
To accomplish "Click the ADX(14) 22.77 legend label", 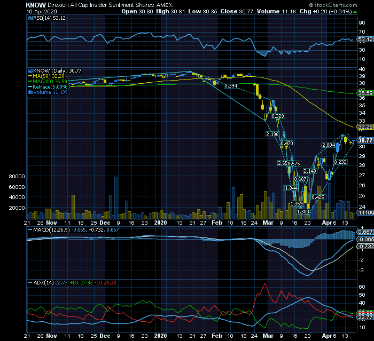I will click(x=50, y=283).
